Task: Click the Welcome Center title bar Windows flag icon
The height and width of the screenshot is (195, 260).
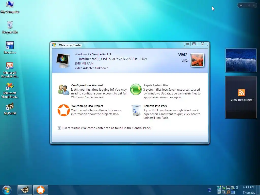Action: click(x=54, y=45)
